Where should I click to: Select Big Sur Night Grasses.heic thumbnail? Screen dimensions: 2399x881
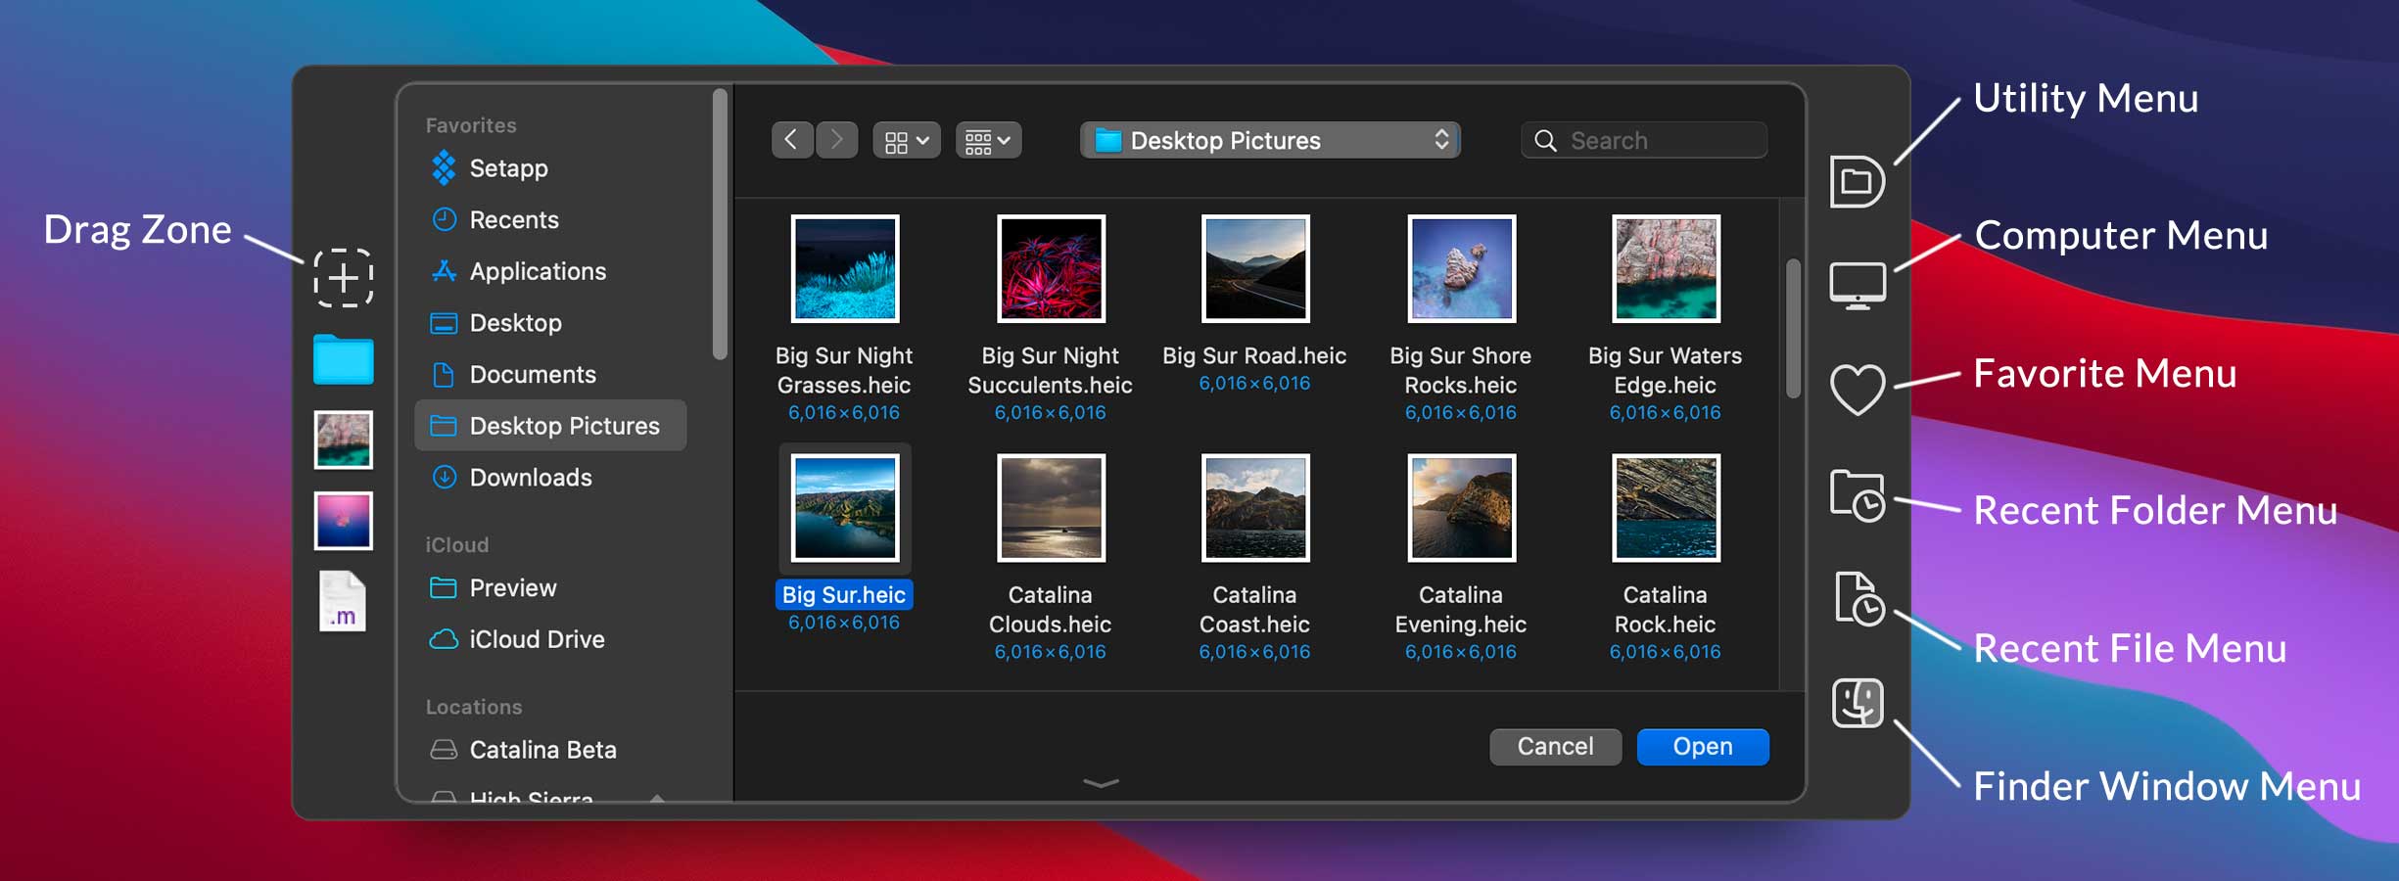845,268
